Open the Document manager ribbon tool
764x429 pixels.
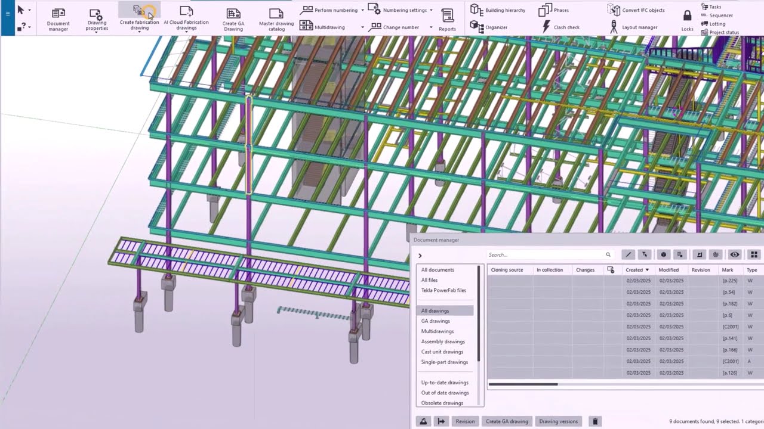(x=58, y=19)
